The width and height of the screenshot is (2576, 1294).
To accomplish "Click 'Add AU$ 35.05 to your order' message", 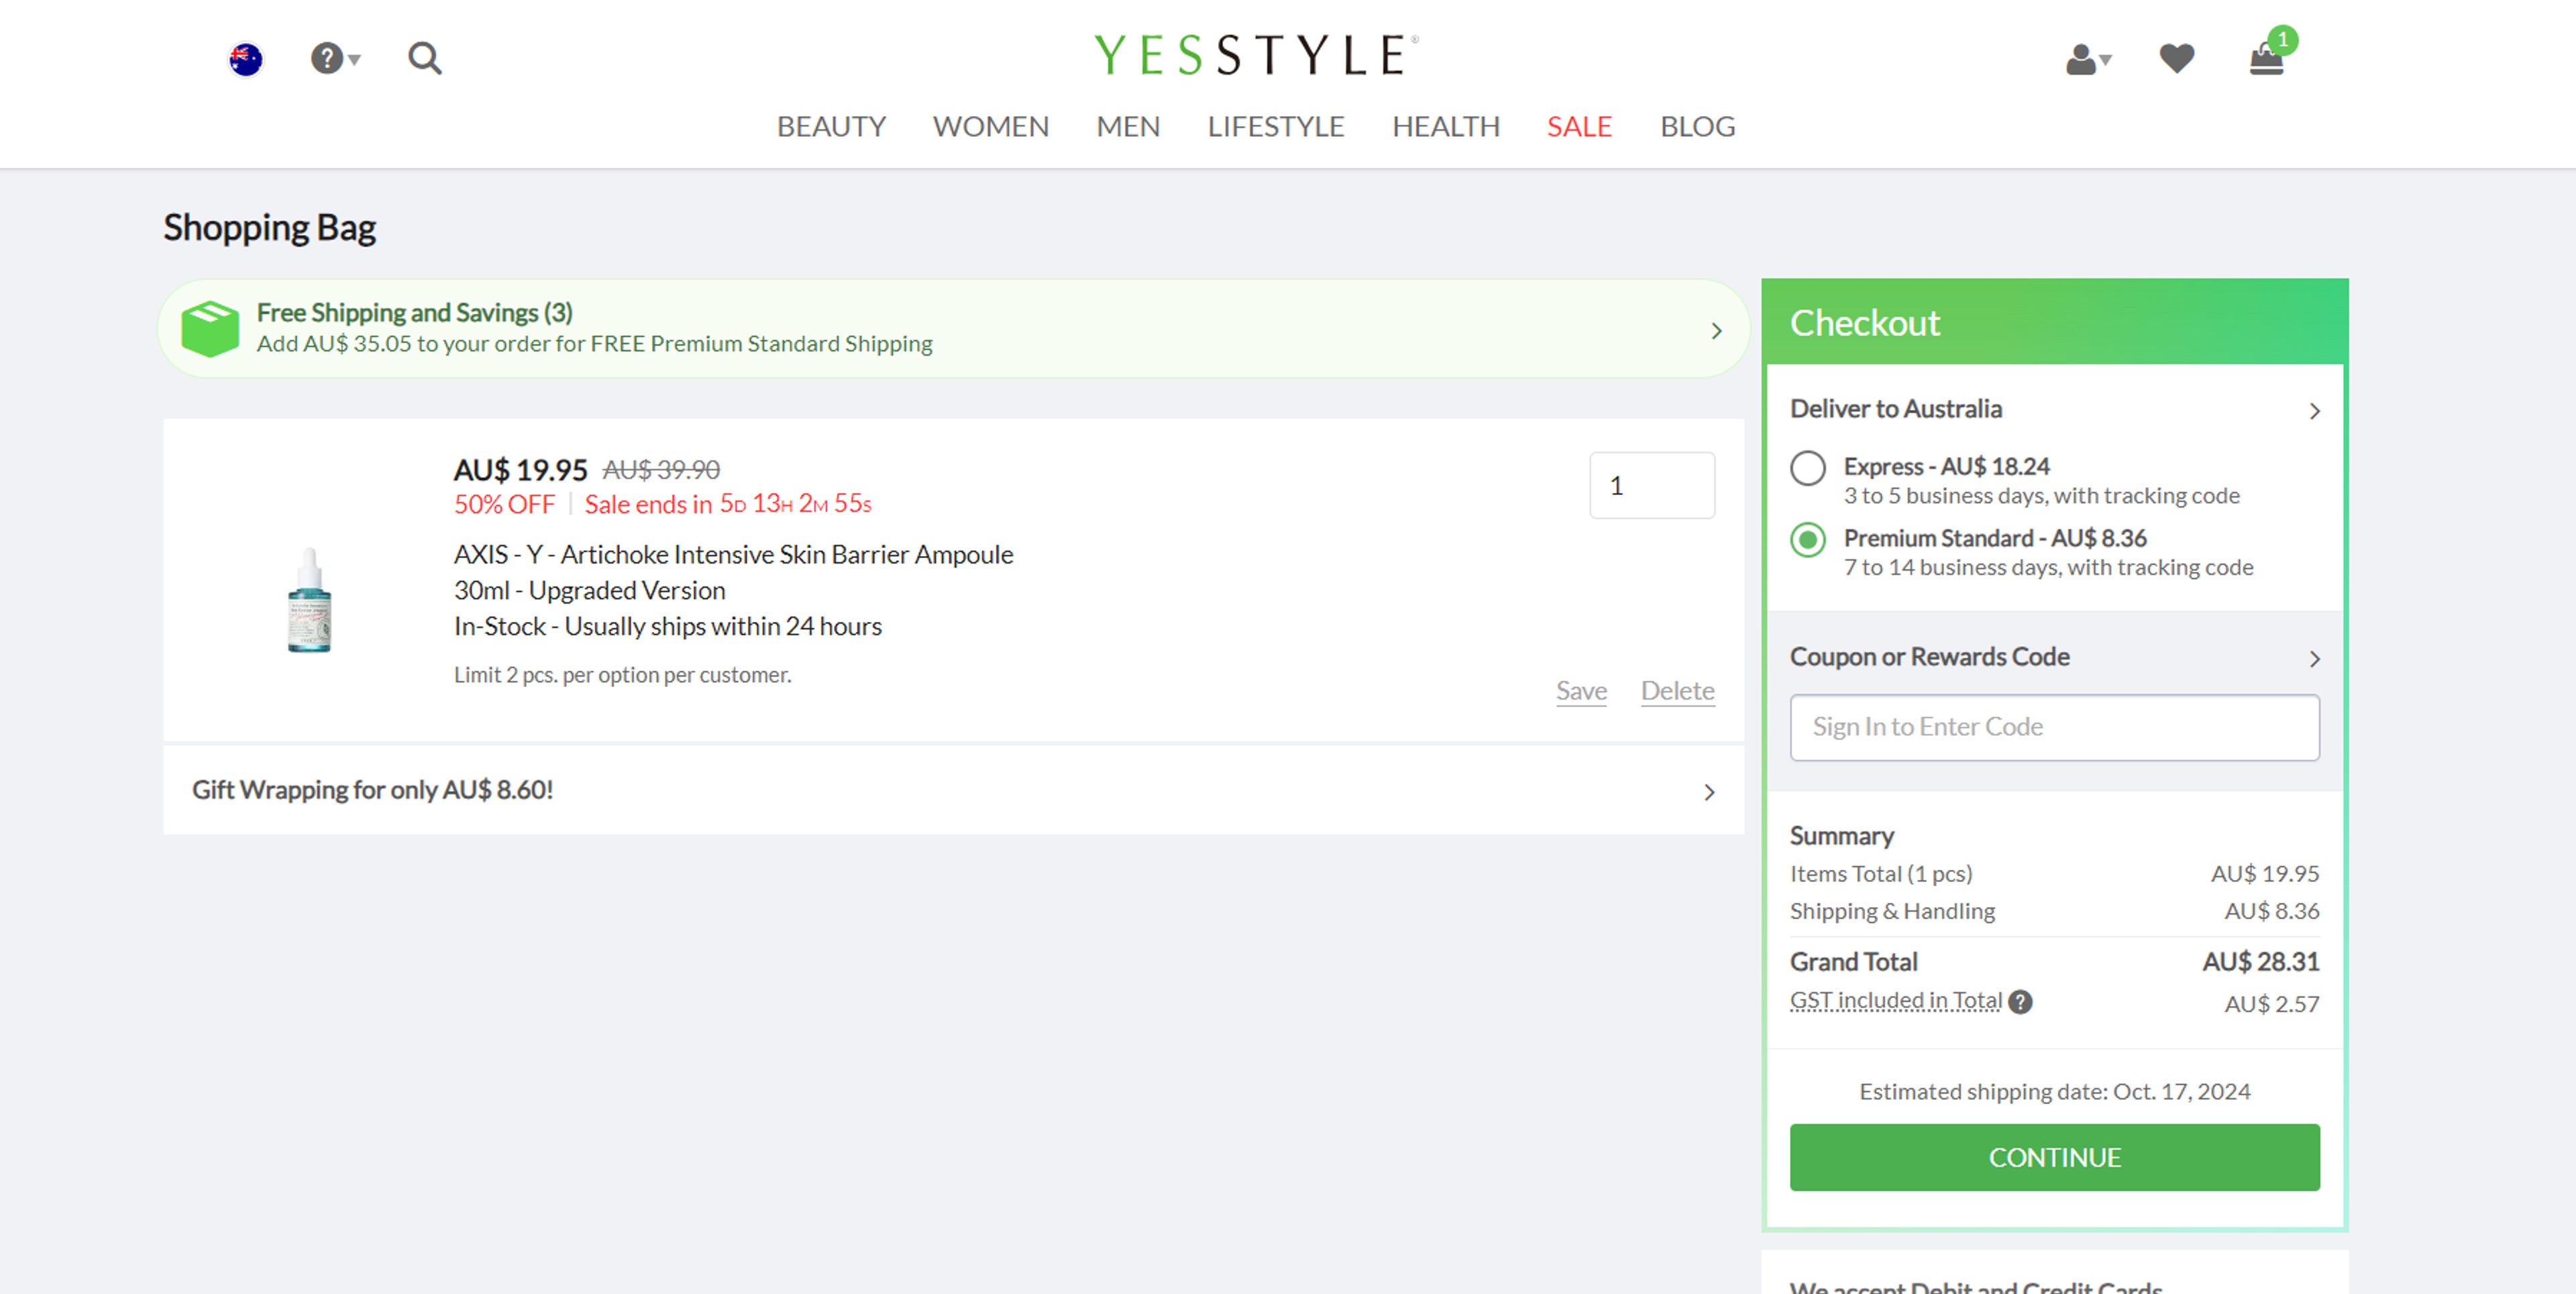I will (594, 344).
